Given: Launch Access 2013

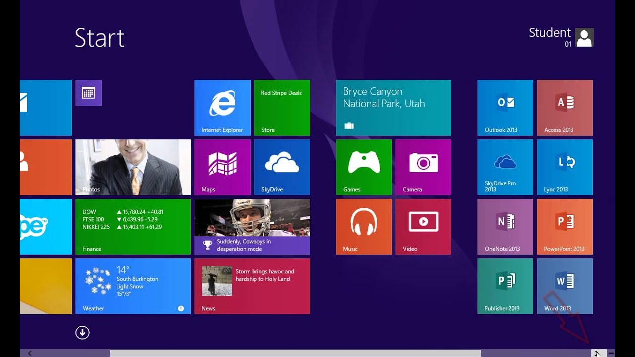Looking at the screenshot, I should (565, 108).
